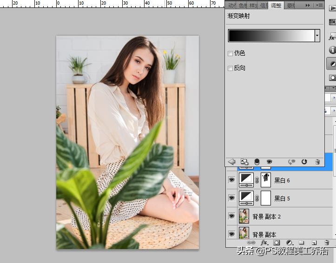The height and width of the screenshot is (263, 336).
Task: Select layer named 背景 副本 2
Action: (266, 217)
